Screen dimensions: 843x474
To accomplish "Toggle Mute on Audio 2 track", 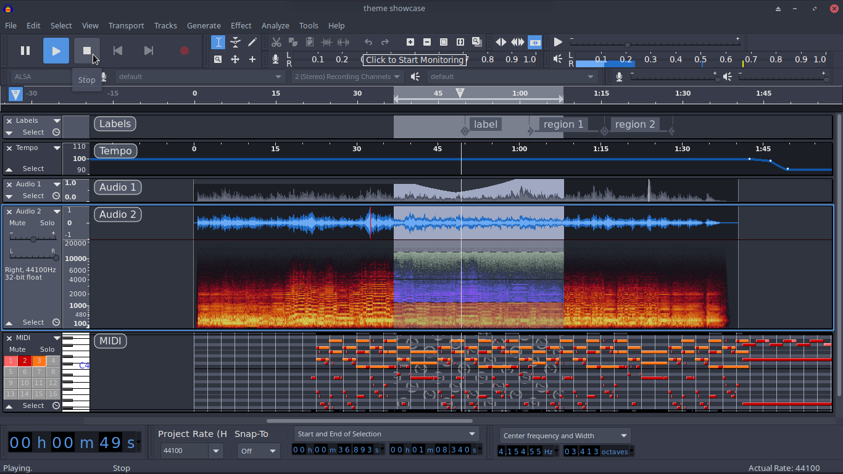I will (x=18, y=223).
